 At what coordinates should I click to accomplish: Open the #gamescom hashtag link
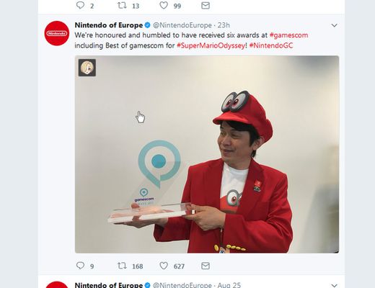288,35
